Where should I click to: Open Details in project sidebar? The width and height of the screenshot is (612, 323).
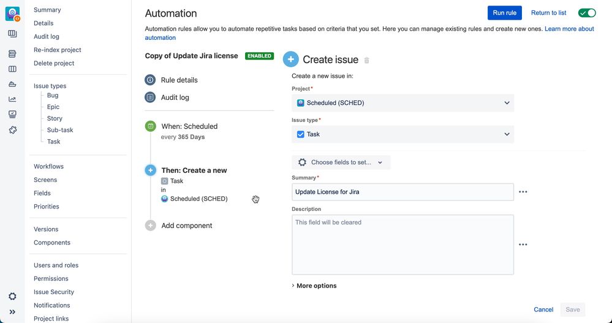43,23
